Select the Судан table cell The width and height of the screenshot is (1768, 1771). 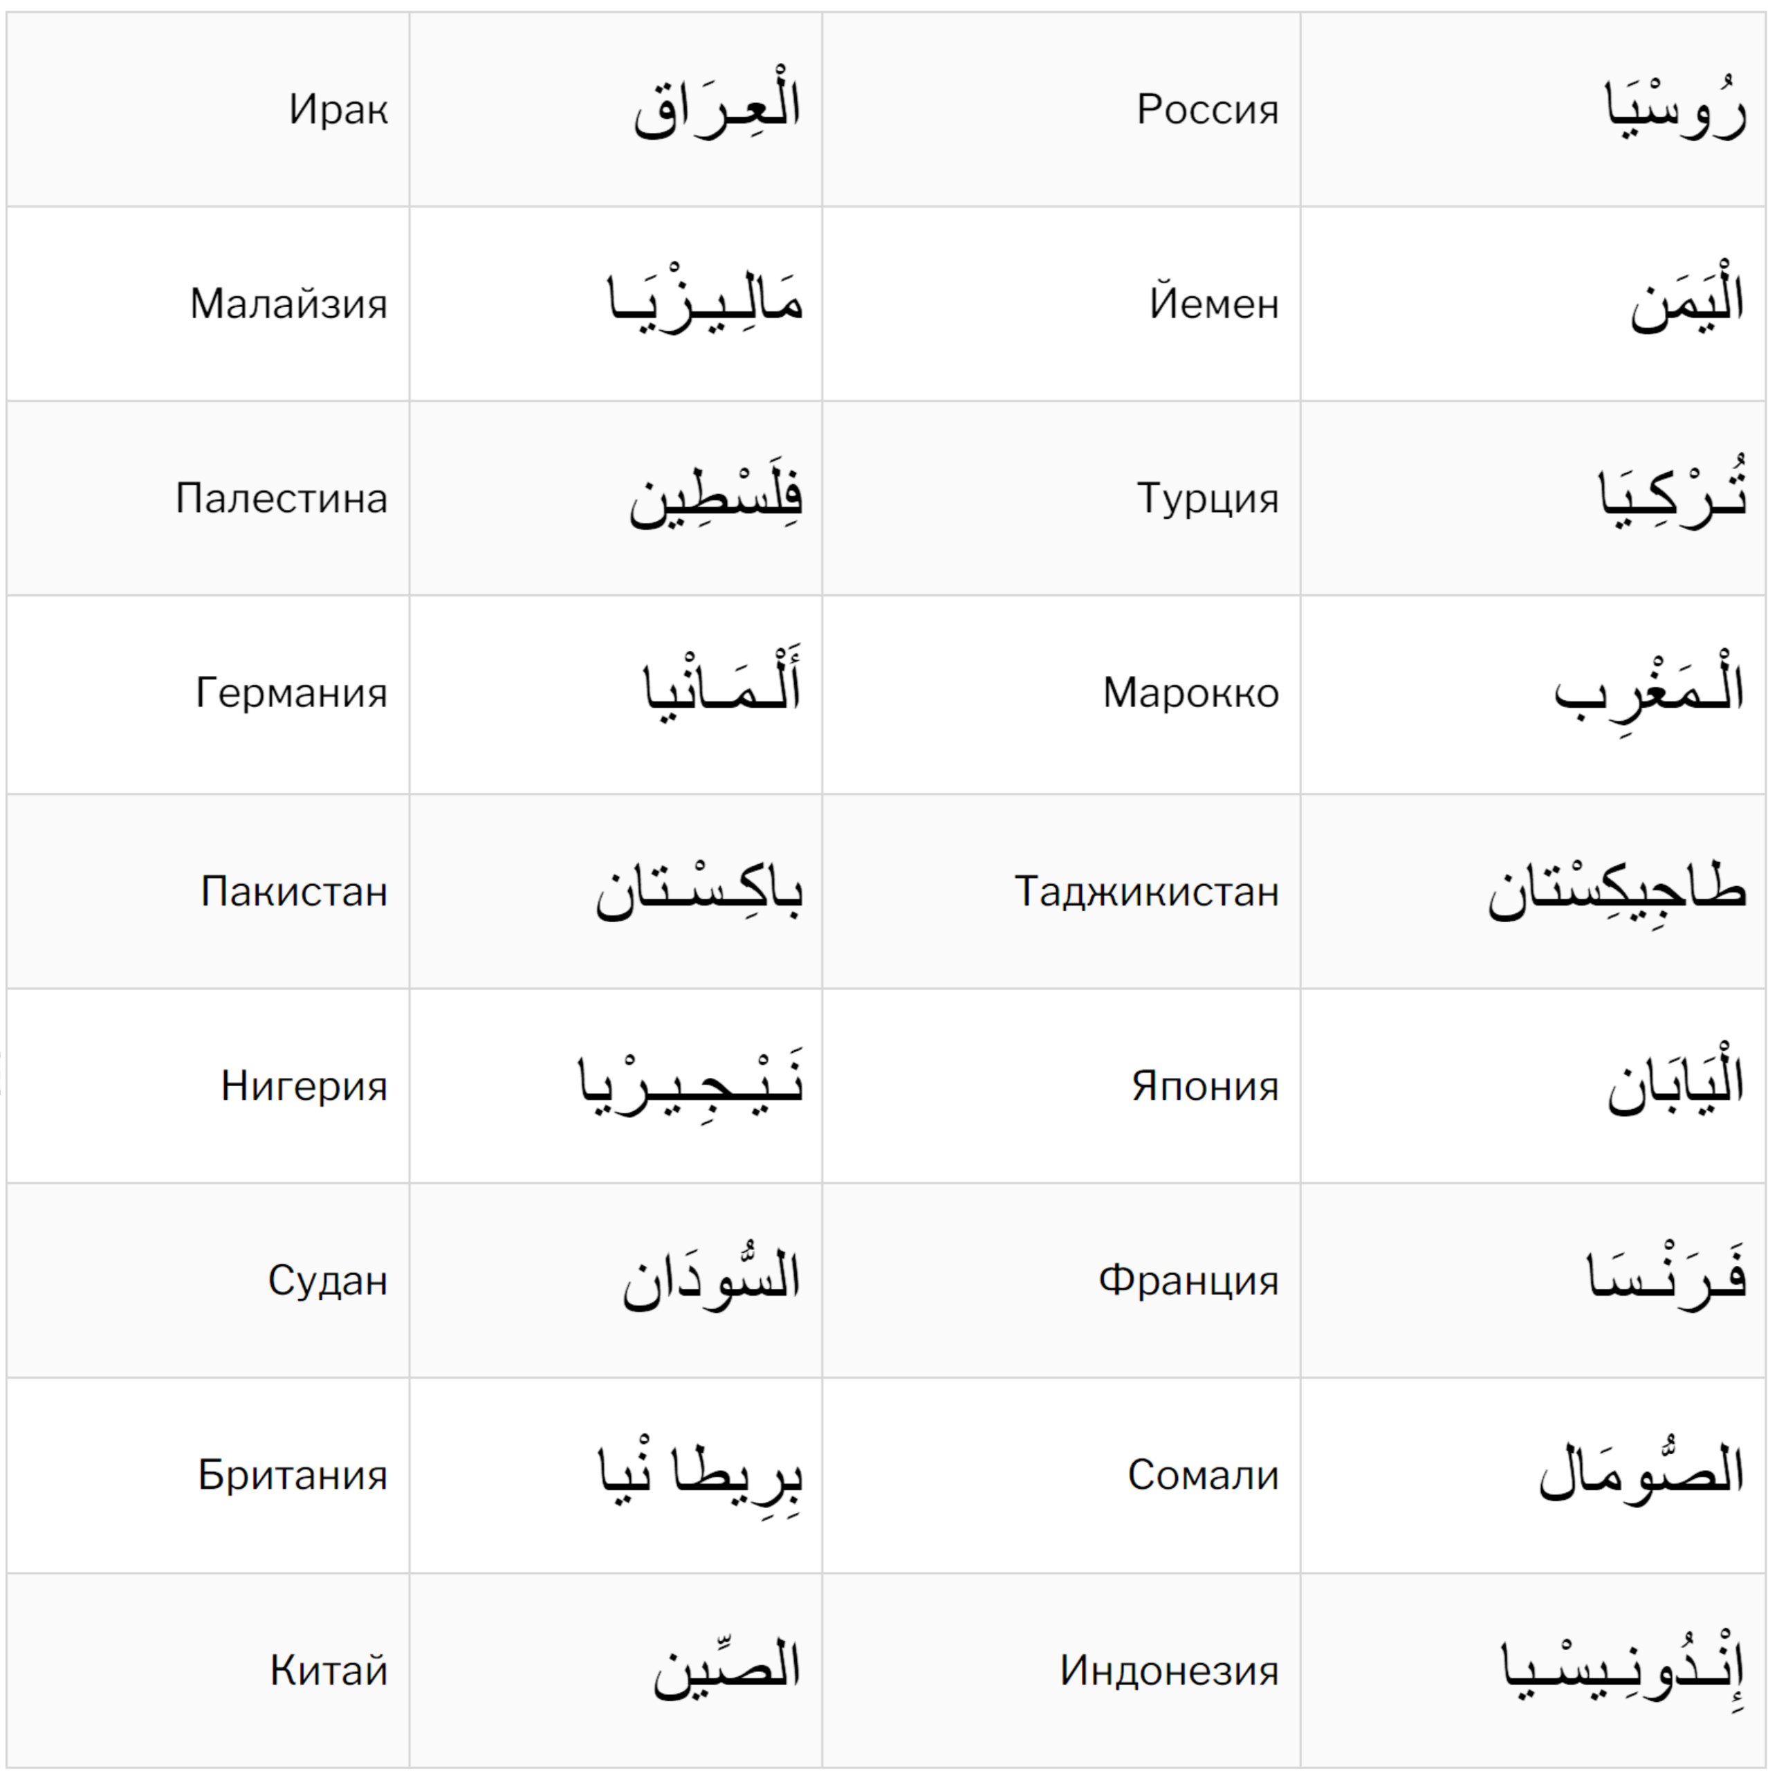pyautogui.click(x=327, y=1281)
